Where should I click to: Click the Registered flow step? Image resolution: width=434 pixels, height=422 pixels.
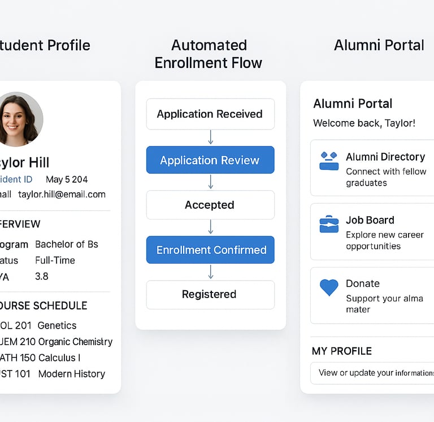click(210, 295)
